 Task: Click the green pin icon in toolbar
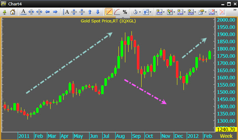point(5,12)
